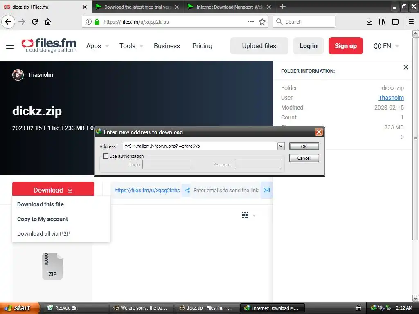Screen dimensions: 419x314
Task: Expand the Apps menu
Action: (97, 46)
